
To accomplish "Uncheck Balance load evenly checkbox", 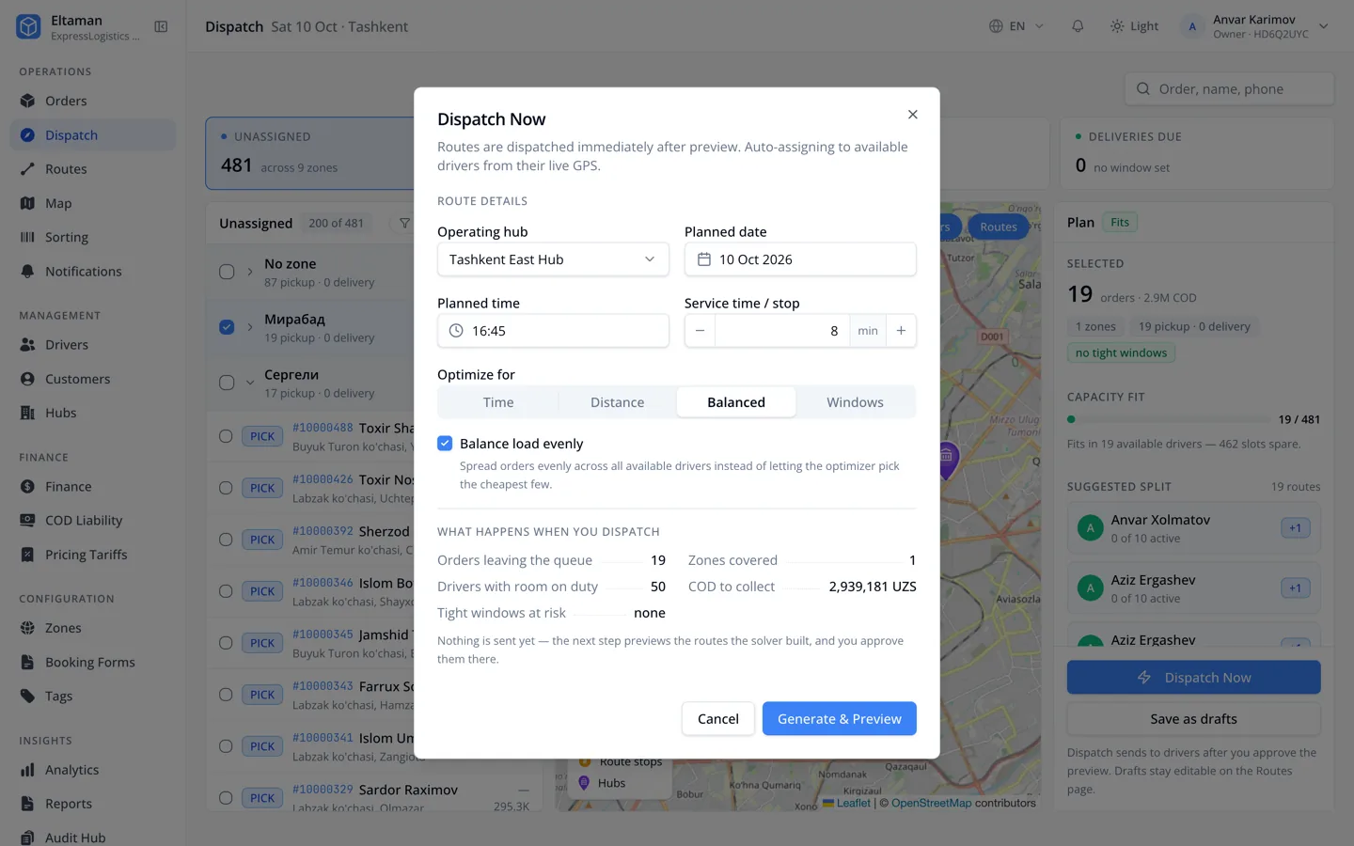I will tap(445, 444).
